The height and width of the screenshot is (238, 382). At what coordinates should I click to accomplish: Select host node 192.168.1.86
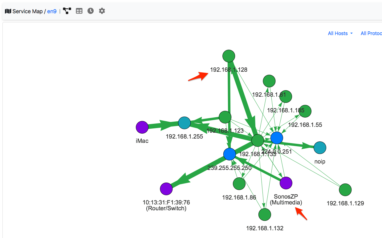click(239, 183)
